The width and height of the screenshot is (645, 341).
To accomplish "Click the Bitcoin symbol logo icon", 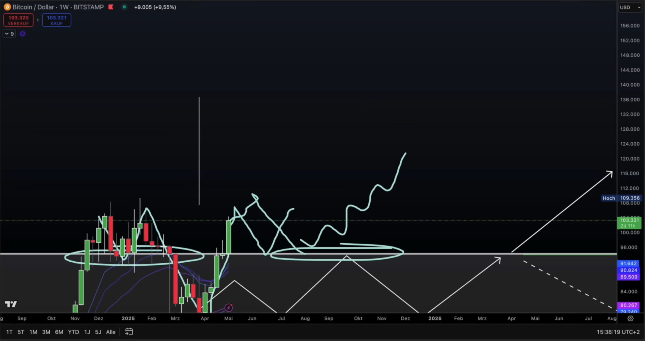I will click(7, 7).
